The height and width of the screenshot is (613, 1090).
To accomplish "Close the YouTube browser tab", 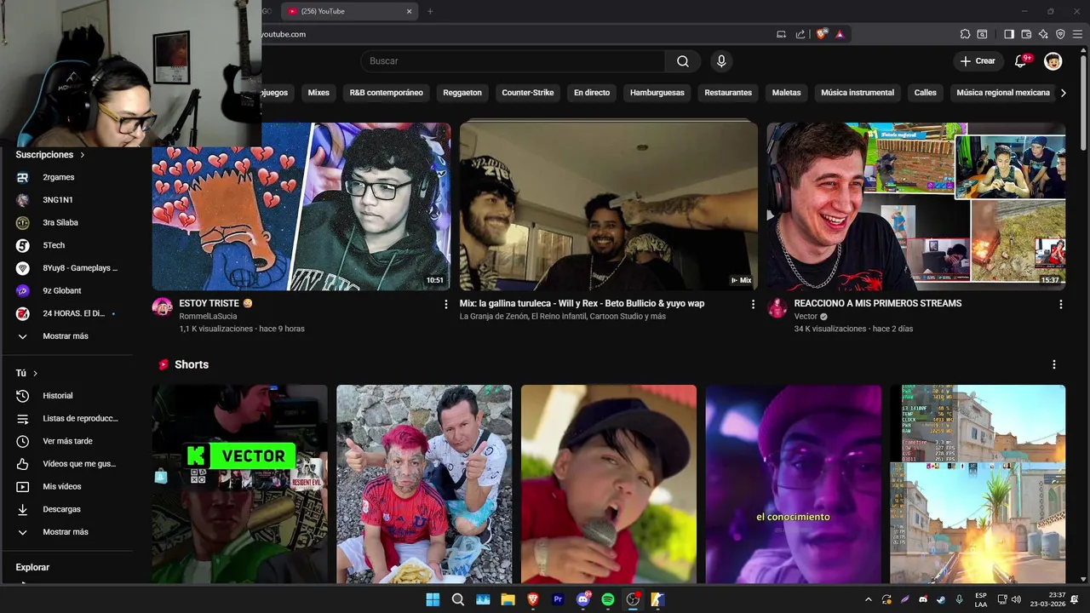I will pos(409,11).
